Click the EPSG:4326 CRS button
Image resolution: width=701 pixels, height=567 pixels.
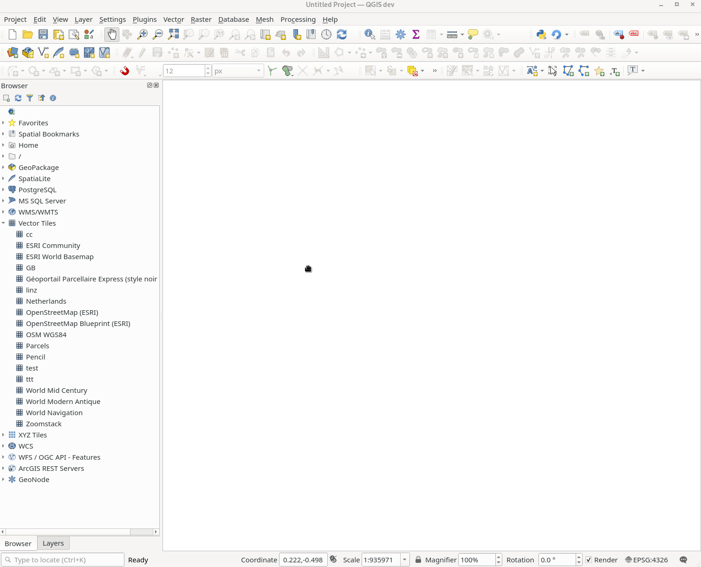coord(646,560)
